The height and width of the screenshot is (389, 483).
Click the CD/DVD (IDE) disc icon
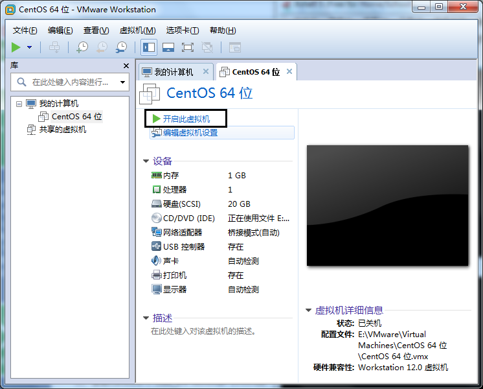[157, 218]
